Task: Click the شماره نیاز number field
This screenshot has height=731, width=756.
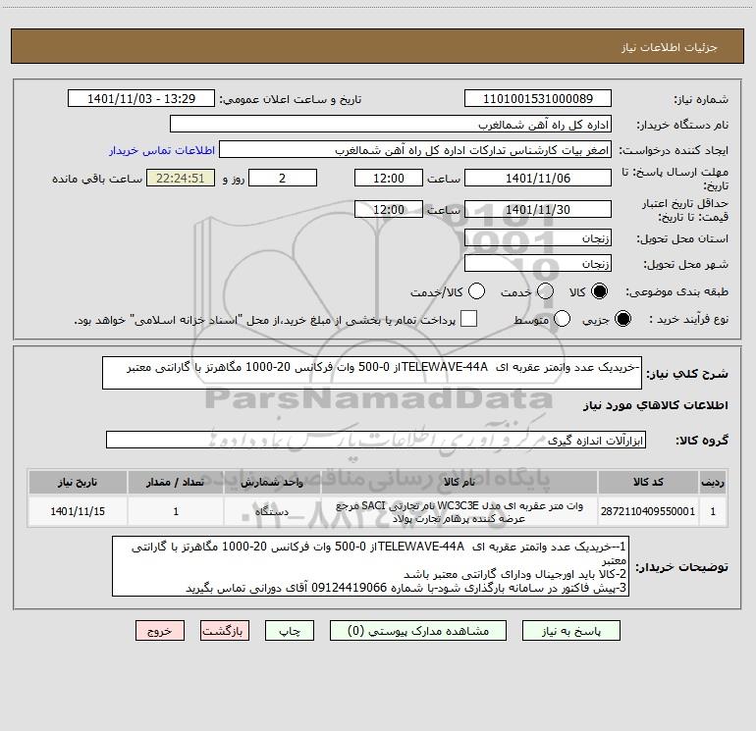Action: click(x=538, y=99)
